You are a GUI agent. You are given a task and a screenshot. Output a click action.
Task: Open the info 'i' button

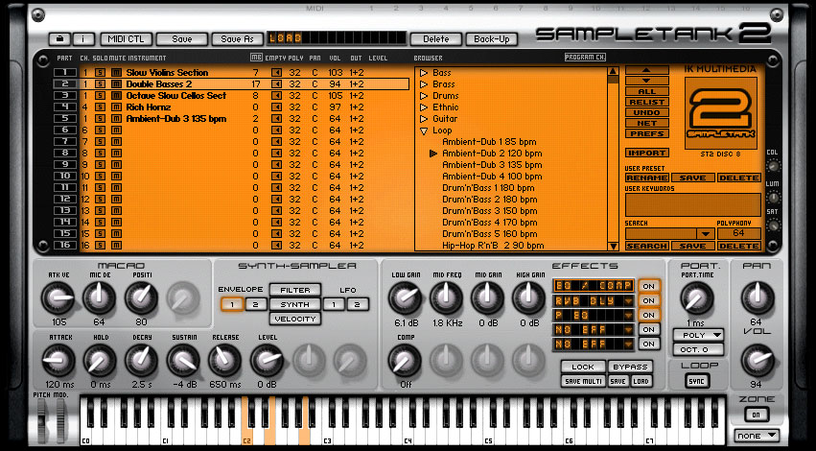coord(83,39)
